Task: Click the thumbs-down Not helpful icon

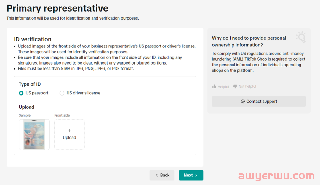Action: 235,86
